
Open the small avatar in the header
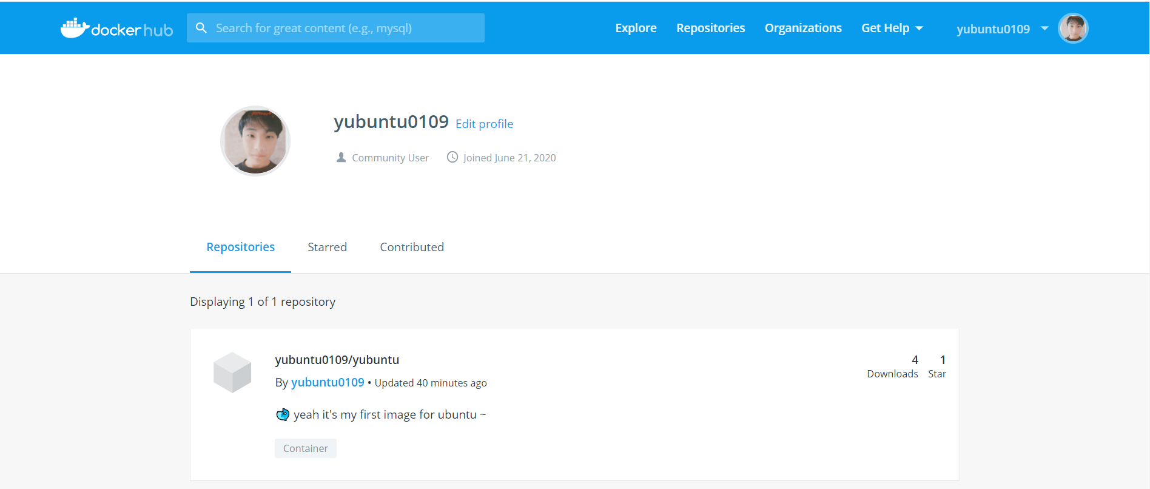coord(1072,29)
